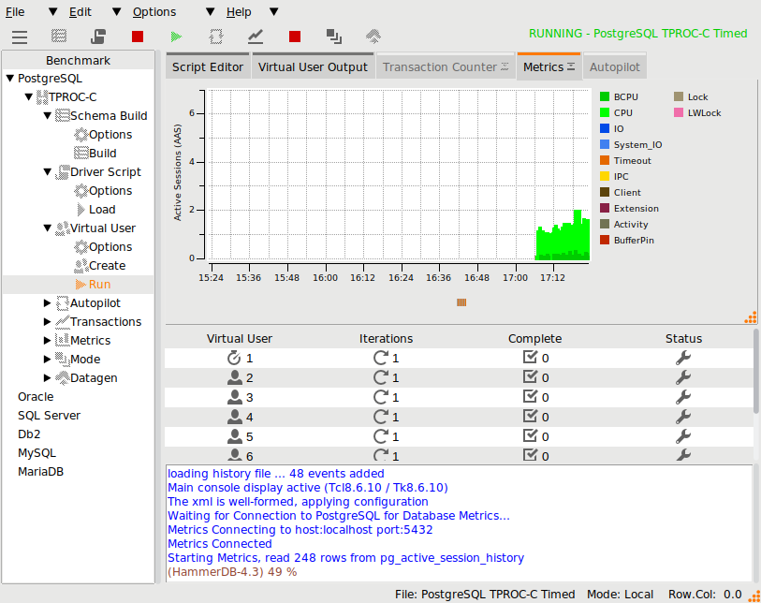This screenshot has height=603, width=761.
Task: Click the iterations arrow icon for user 3
Action: click(381, 397)
